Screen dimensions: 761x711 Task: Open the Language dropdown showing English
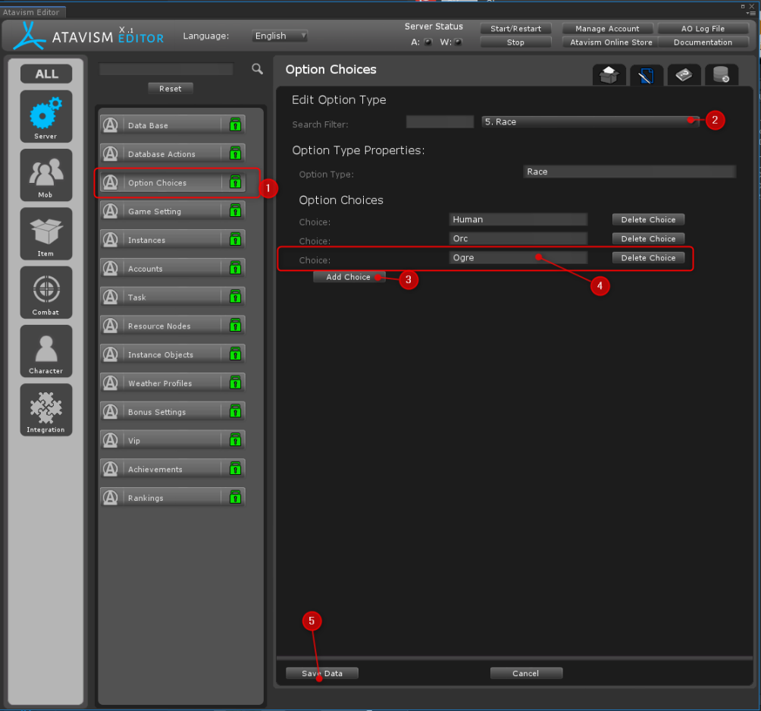click(280, 36)
